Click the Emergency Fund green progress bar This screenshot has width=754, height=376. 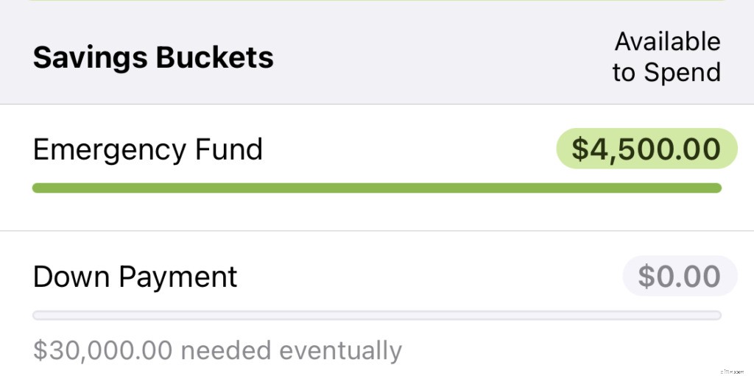point(376,188)
